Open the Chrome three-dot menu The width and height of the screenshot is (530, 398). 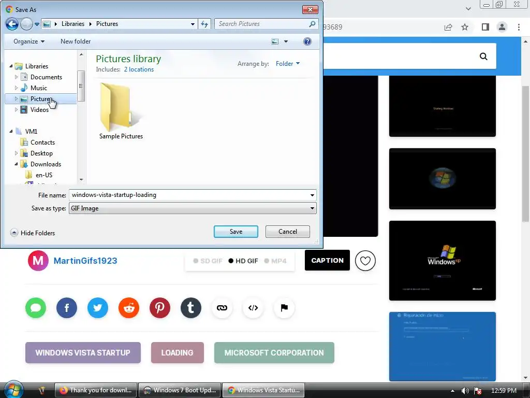519,27
